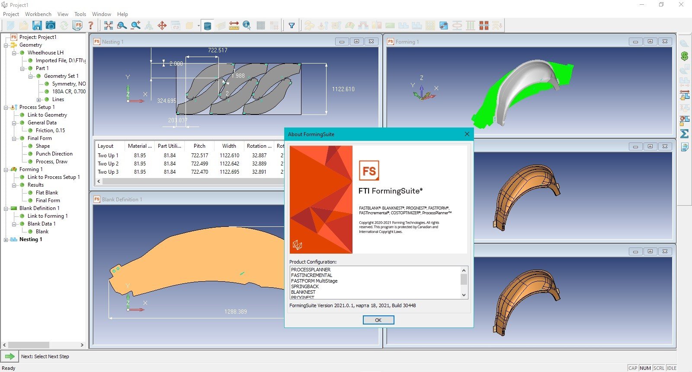
Task: Click the Open folder toolbar icon
Action: tap(24, 25)
